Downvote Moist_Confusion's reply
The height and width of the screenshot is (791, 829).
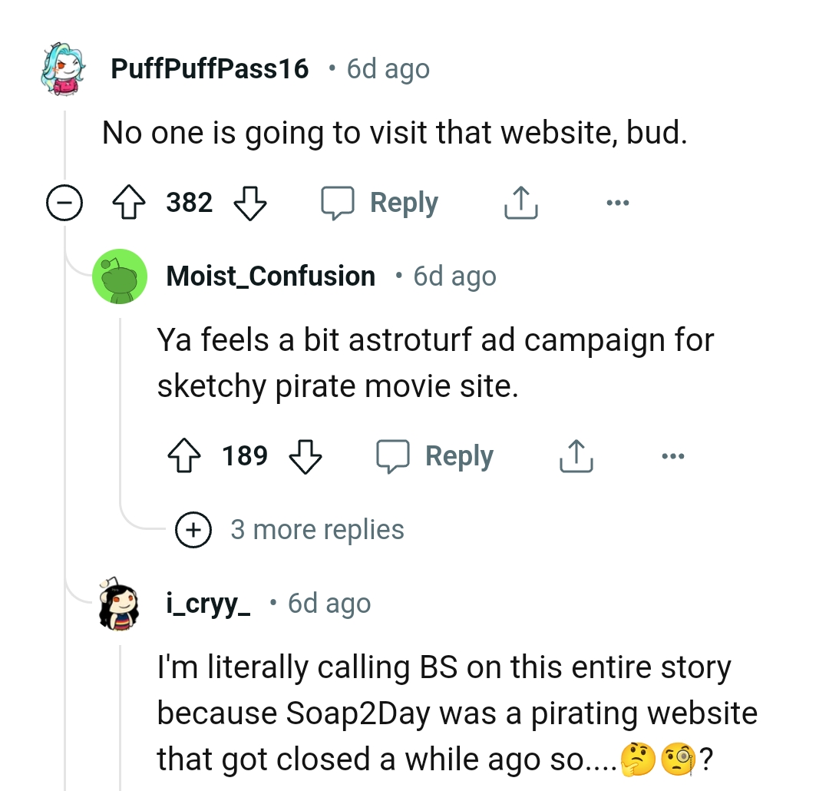click(x=305, y=455)
